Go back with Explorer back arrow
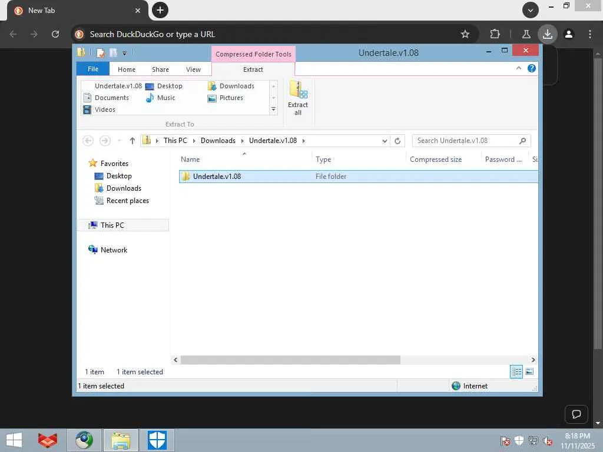 pyautogui.click(x=88, y=141)
